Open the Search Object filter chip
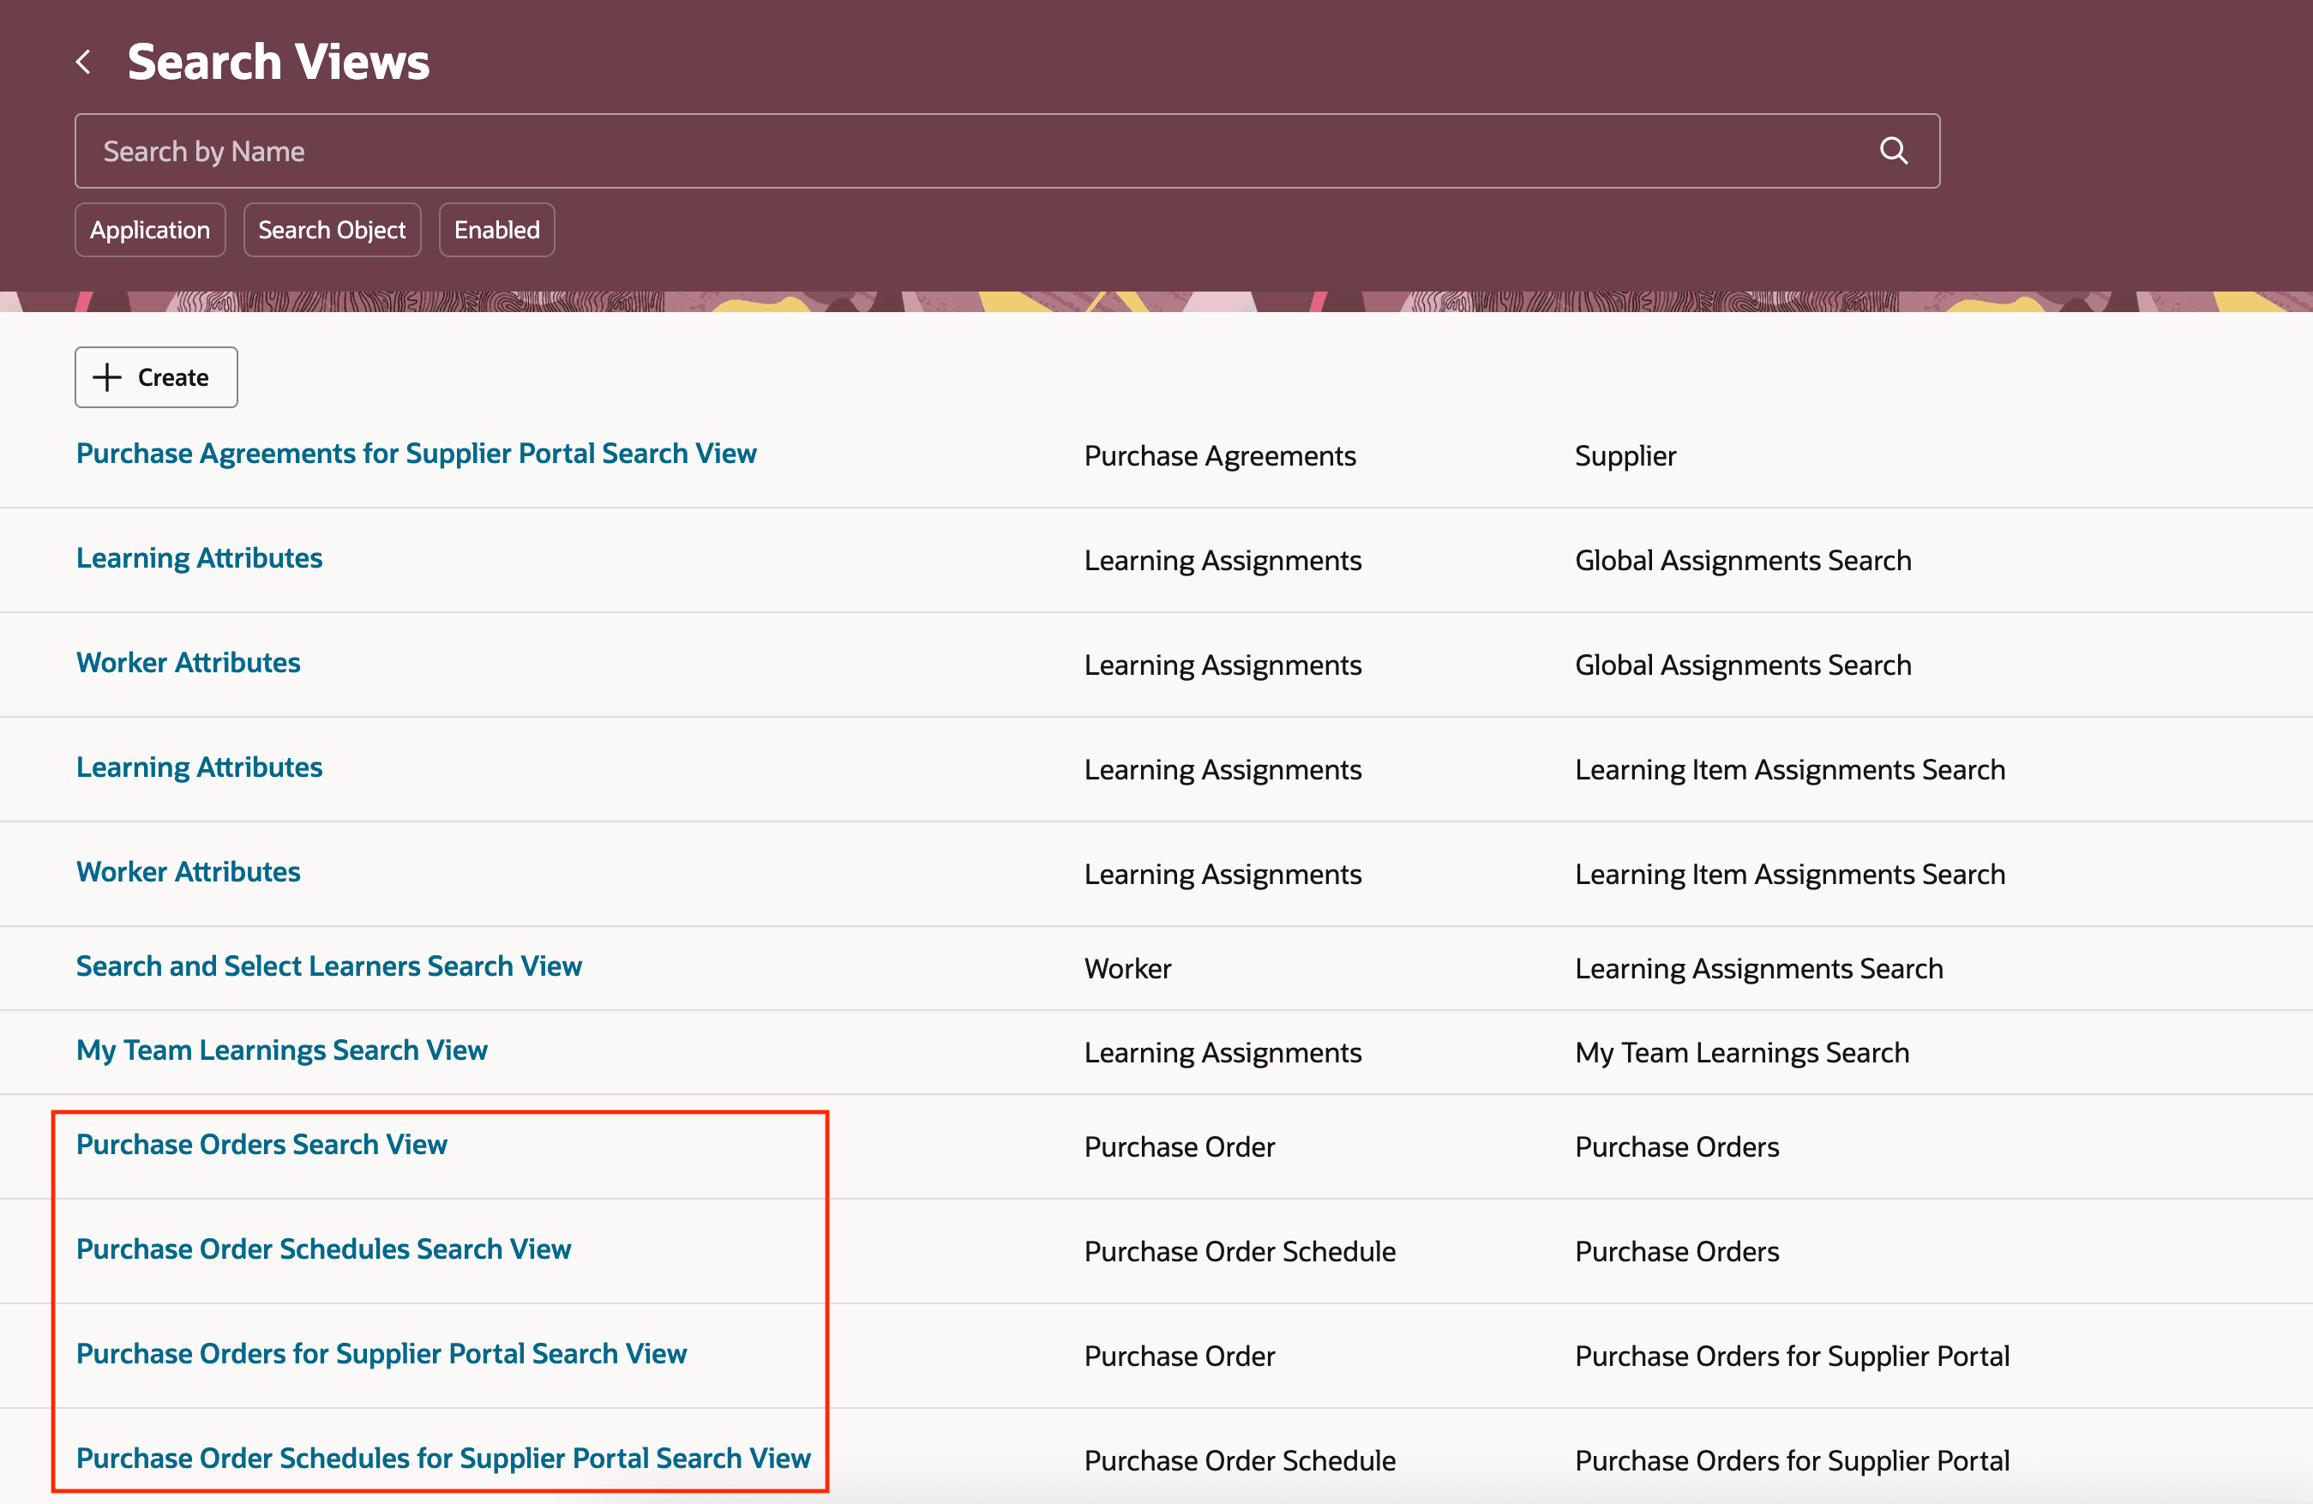The image size is (2313, 1504). [x=332, y=230]
